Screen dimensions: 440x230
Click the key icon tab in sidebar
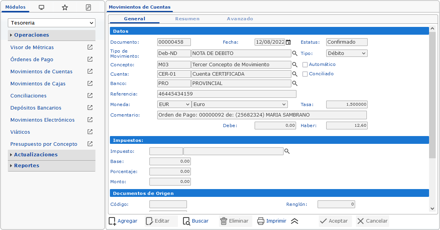(x=88, y=7)
